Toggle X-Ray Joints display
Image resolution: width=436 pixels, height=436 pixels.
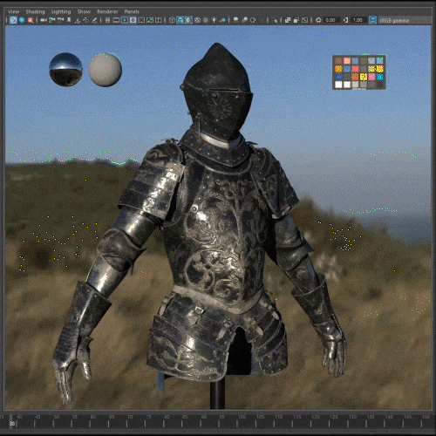click(x=304, y=20)
